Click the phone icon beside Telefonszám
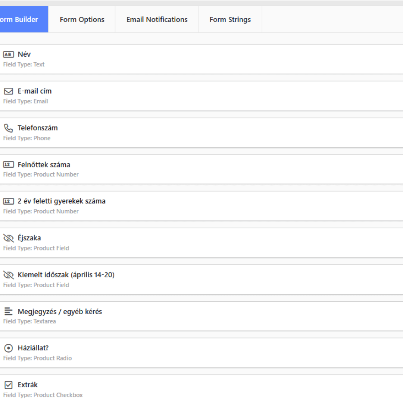Viewport: 403px width, 403px height. coord(8,128)
